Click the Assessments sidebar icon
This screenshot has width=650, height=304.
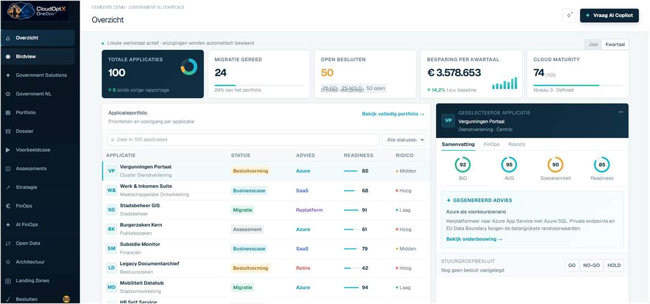pos(8,169)
